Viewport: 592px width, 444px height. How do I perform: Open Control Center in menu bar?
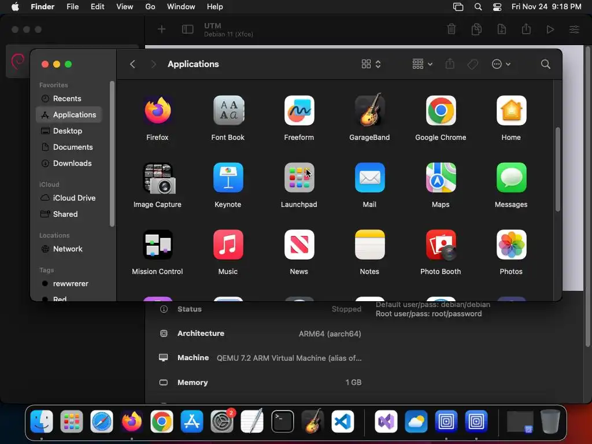click(x=497, y=7)
